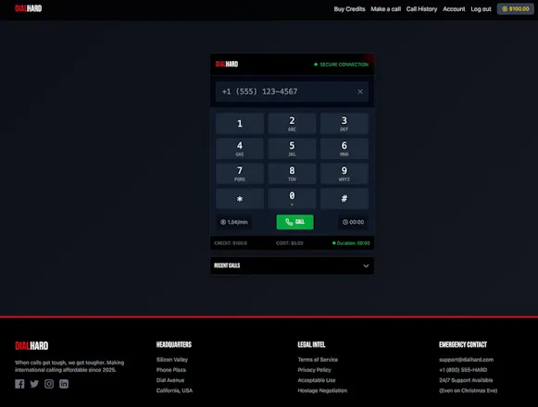Tap the asterisk keypad key
This screenshot has height=407, width=538.
click(x=240, y=199)
